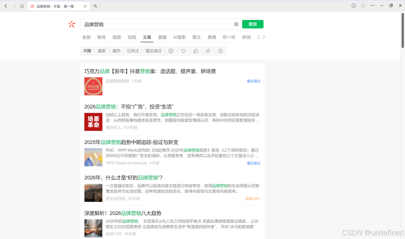This screenshot has width=405, height=239.
Task: Click into the 品牌营销 search field
Action: [x=157, y=24]
